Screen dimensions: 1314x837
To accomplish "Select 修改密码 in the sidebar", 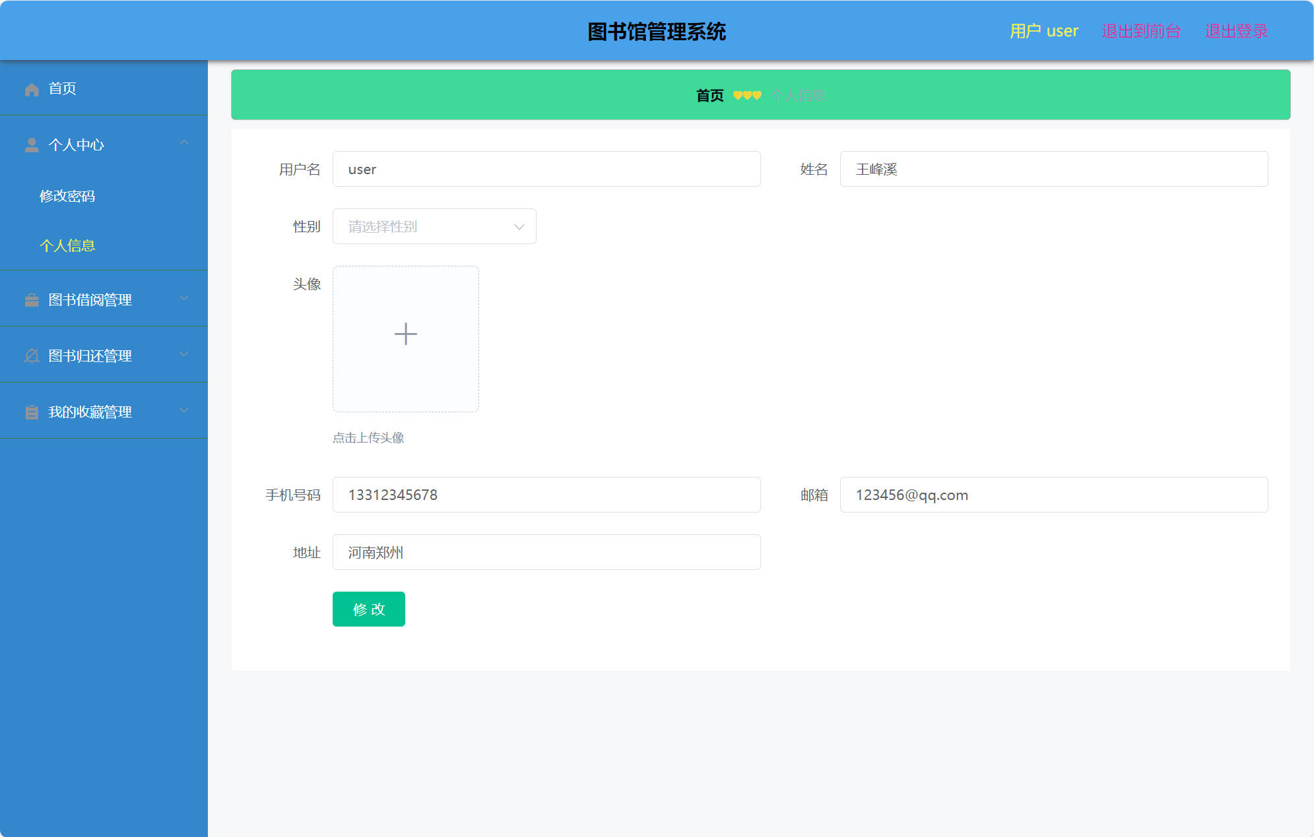I will pos(67,195).
